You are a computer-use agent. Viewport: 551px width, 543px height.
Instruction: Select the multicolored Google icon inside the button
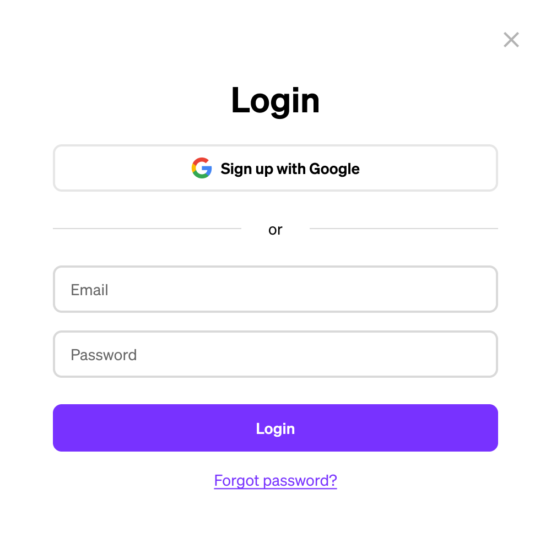point(201,168)
